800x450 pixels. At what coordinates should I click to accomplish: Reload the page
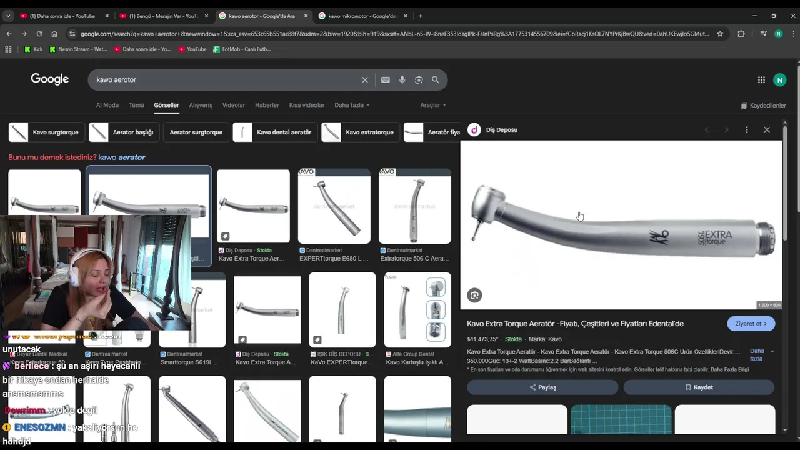pyautogui.click(x=39, y=34)
